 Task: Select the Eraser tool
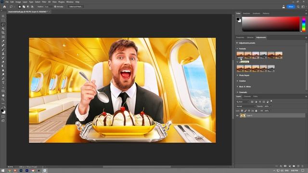(x=3, y=62)
